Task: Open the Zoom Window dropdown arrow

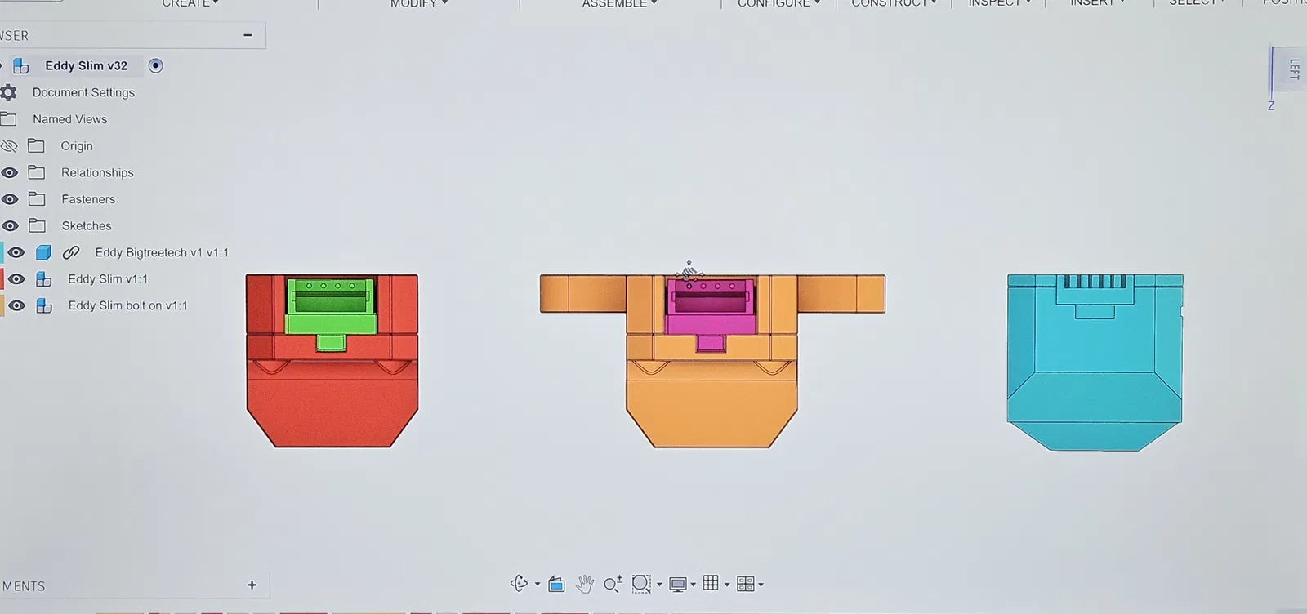Action: [659, 585]
